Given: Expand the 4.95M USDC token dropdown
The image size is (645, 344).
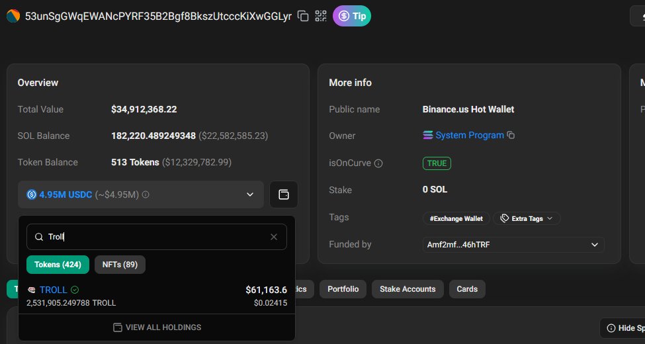Looking at the screenshot, I should (x=141, y=194).
